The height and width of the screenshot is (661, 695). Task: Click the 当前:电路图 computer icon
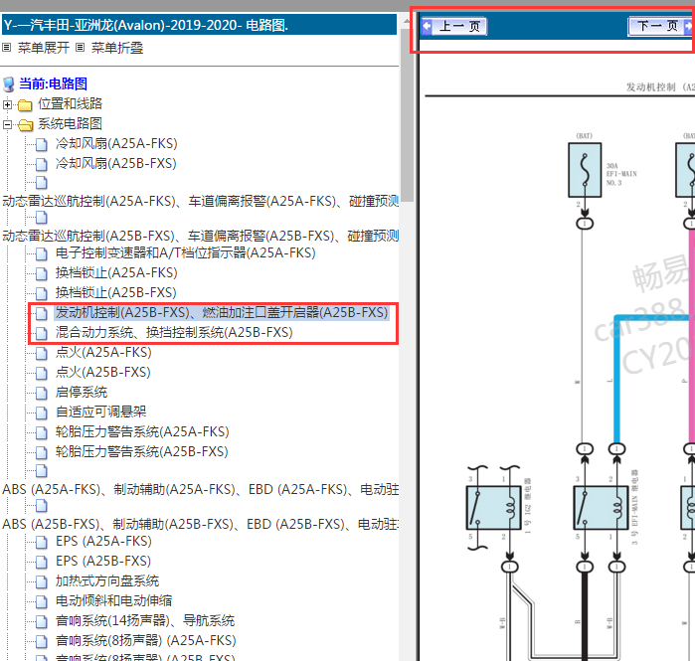(9, 84)
